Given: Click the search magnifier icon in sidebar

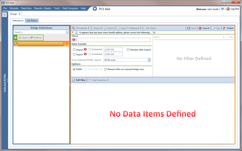Looking at the screenshot, I should point(4,15).
